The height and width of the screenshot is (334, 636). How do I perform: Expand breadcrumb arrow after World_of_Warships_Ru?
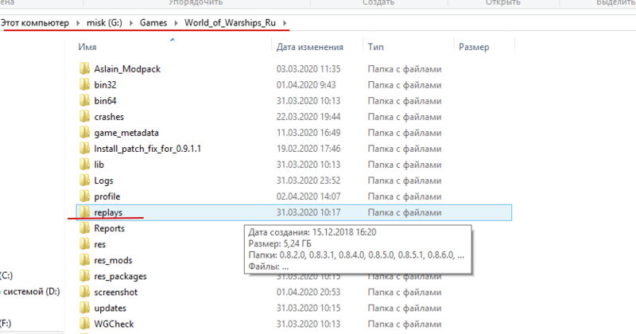[285, 23]
